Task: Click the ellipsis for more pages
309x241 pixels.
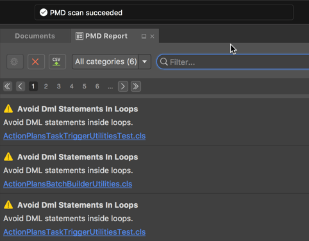Action: (x=110, y=87)
